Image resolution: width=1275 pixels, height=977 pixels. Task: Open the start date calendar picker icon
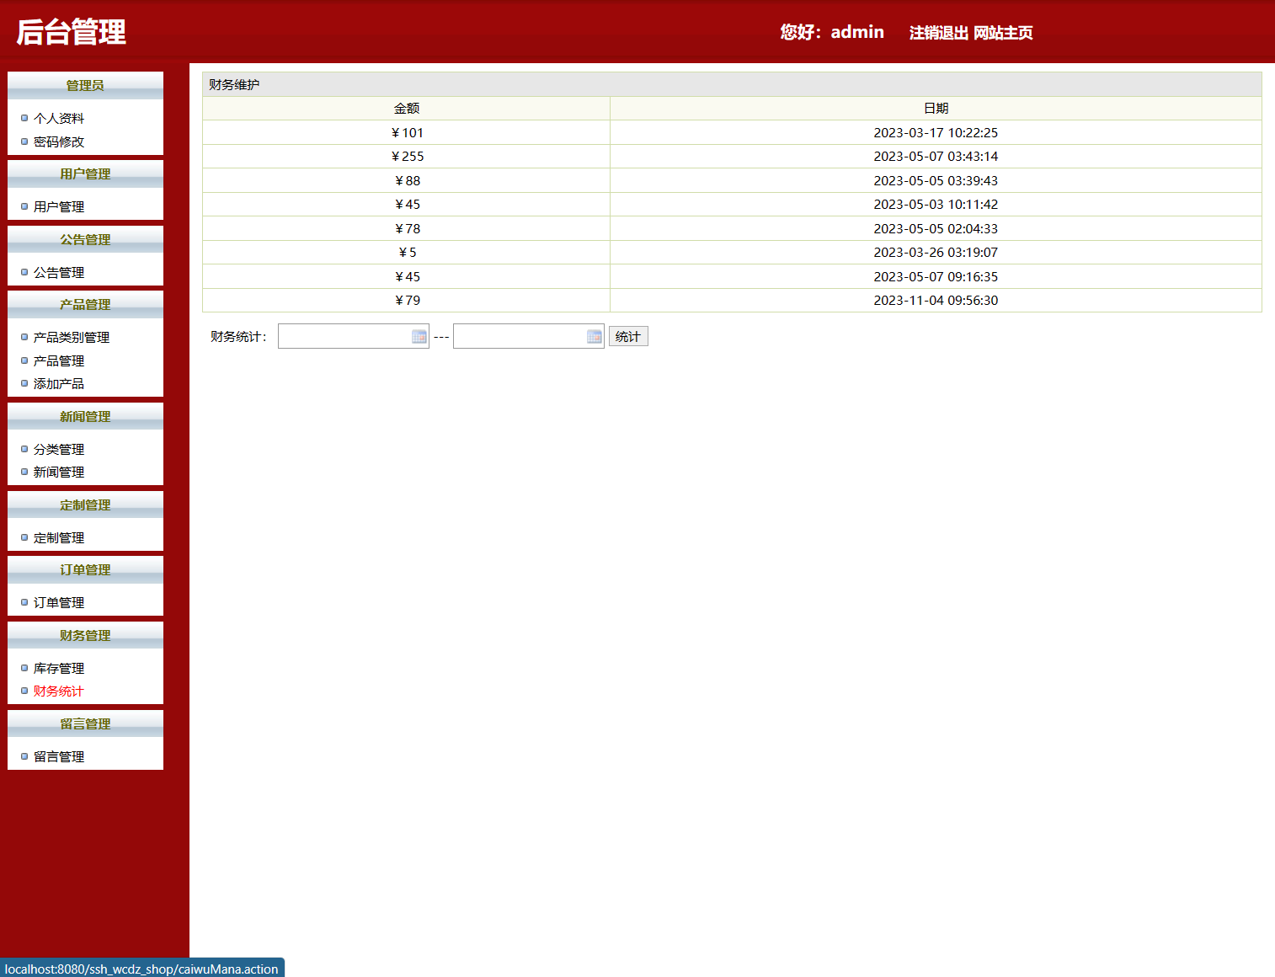(x=419, y=336)
